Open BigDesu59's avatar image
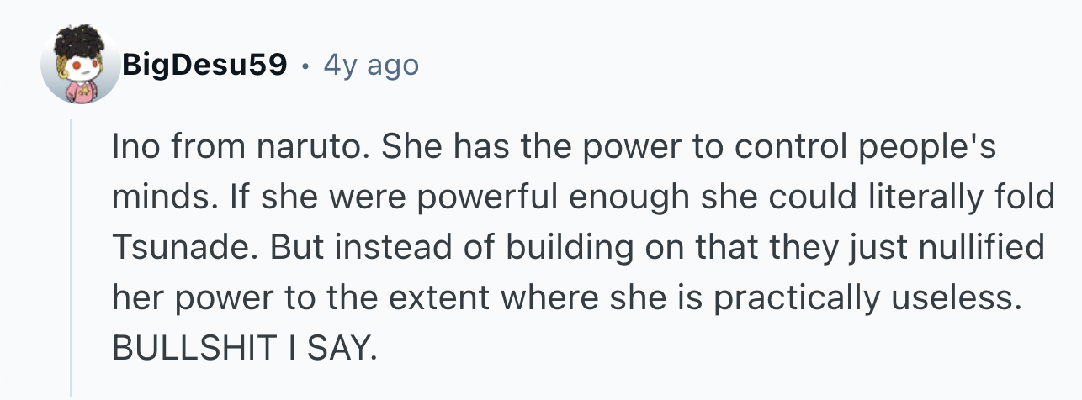1082x400 pixels. coord(80,65)
